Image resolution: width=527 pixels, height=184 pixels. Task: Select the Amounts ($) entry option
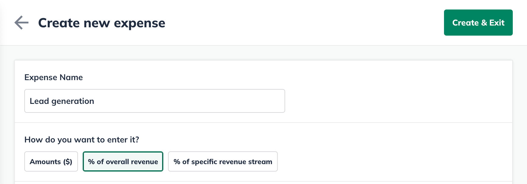[51, 161]
